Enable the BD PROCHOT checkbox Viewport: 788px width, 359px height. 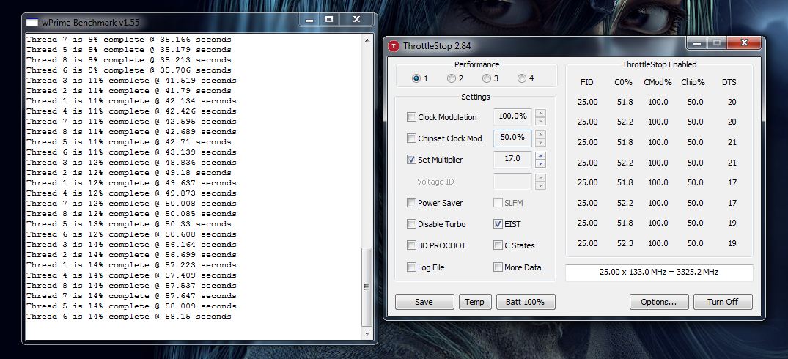411,245
